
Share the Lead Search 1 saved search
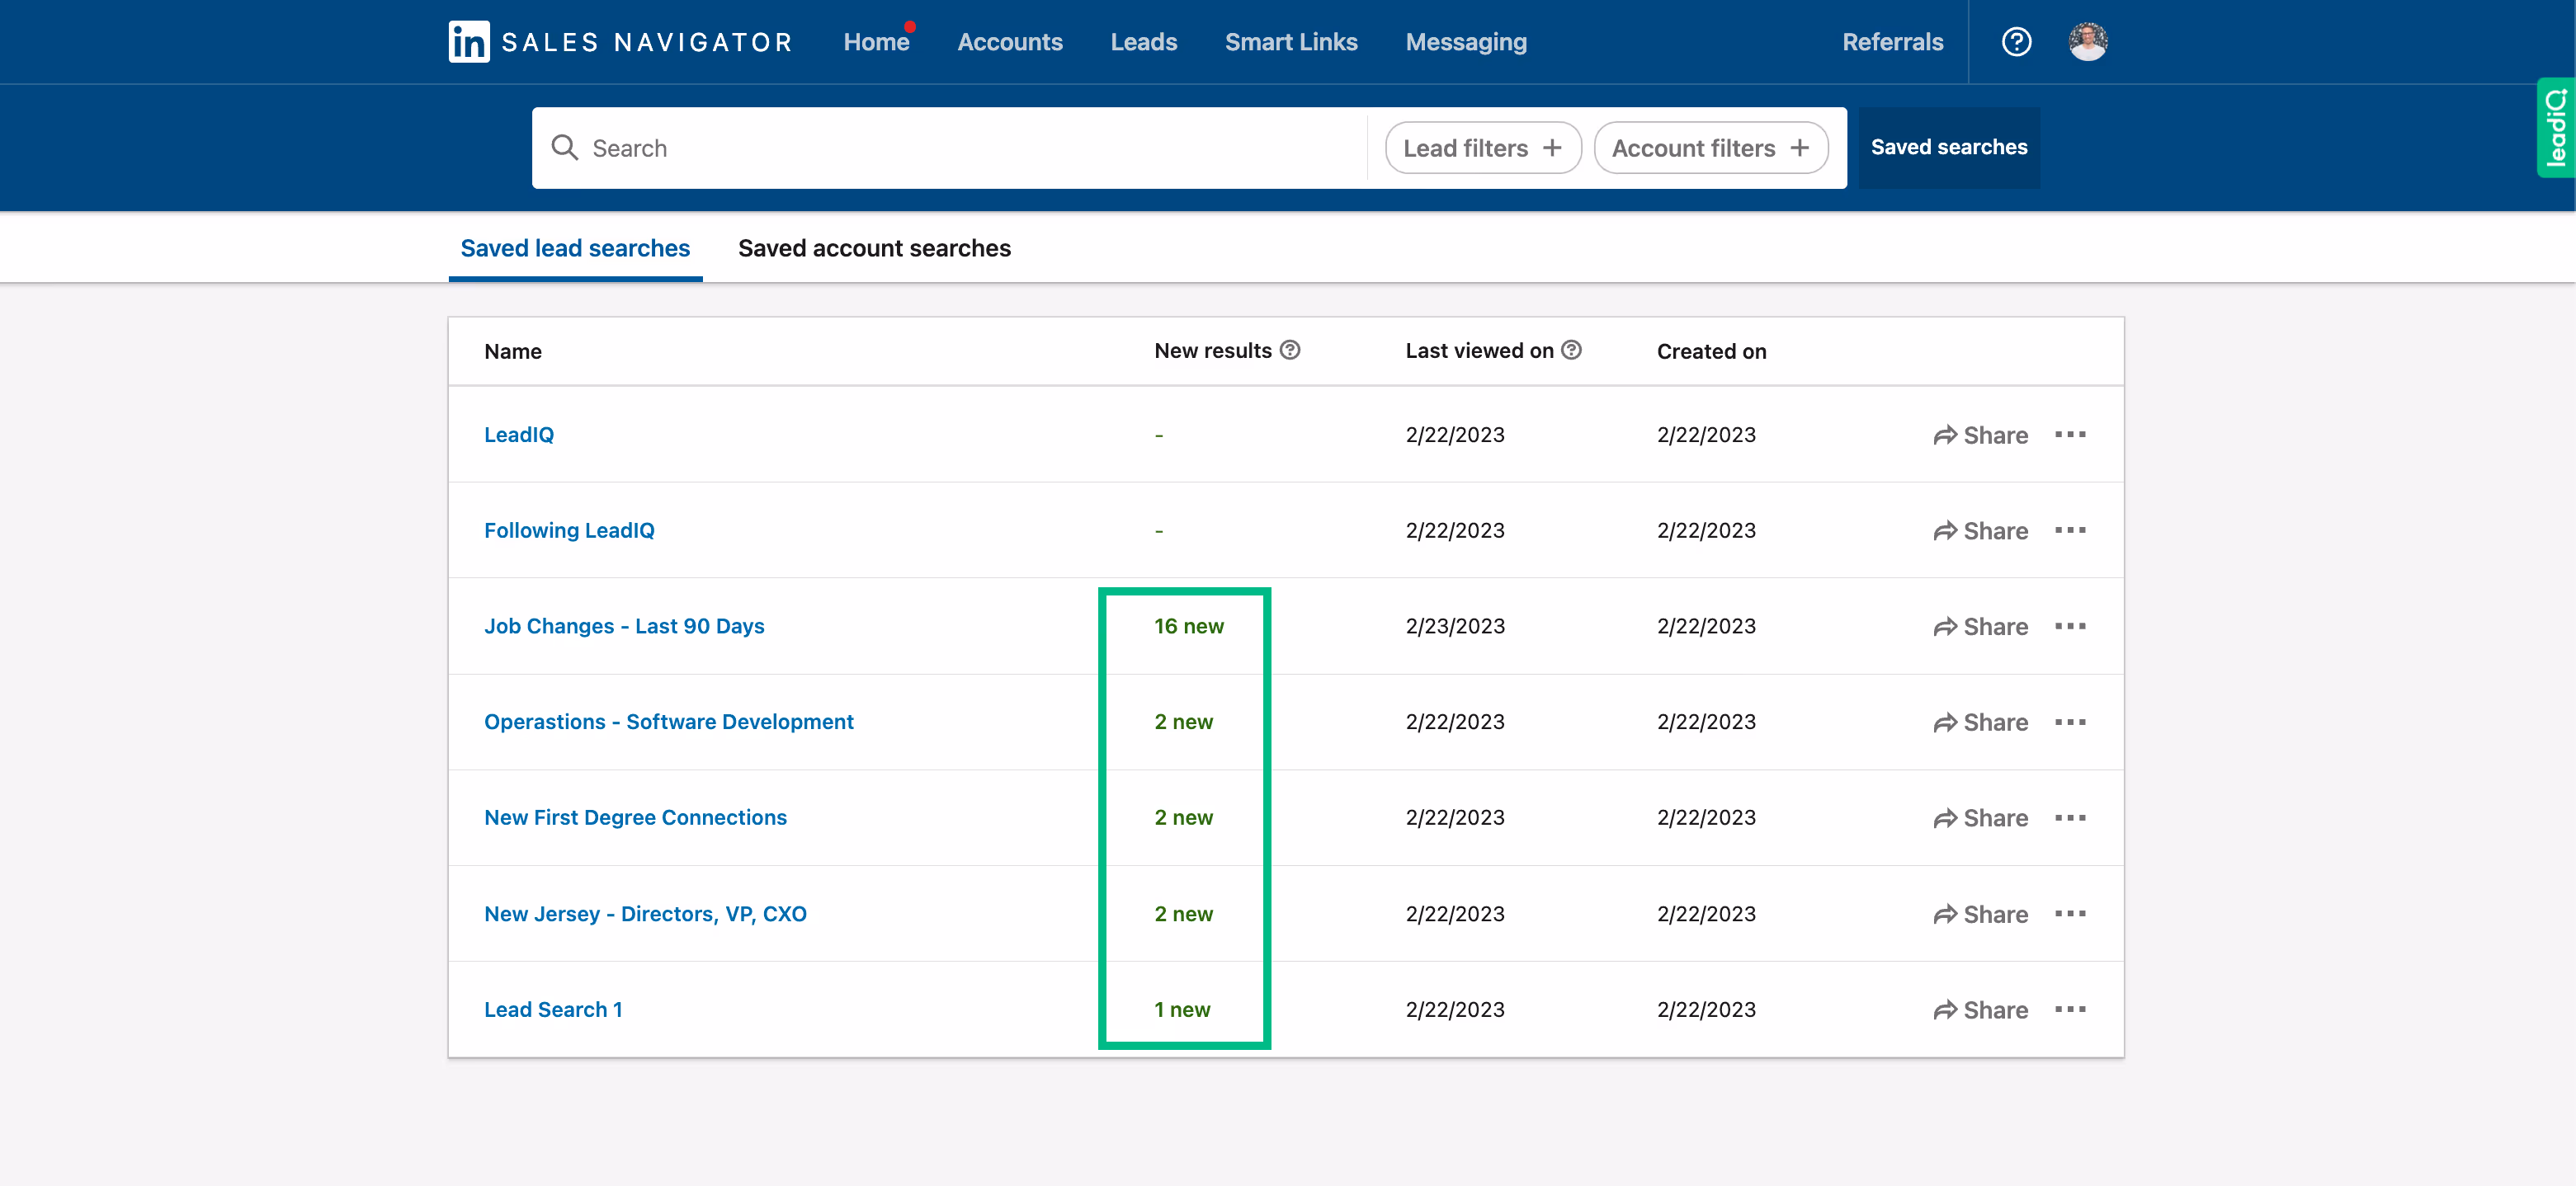point(1980,1010)
